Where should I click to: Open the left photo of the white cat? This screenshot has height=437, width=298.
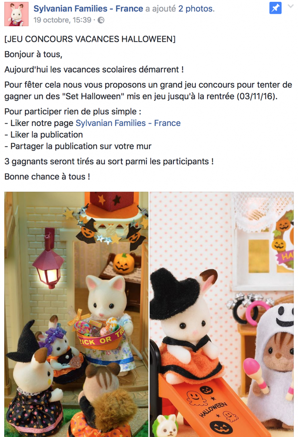pyautogui.click(x=76, y=314)
